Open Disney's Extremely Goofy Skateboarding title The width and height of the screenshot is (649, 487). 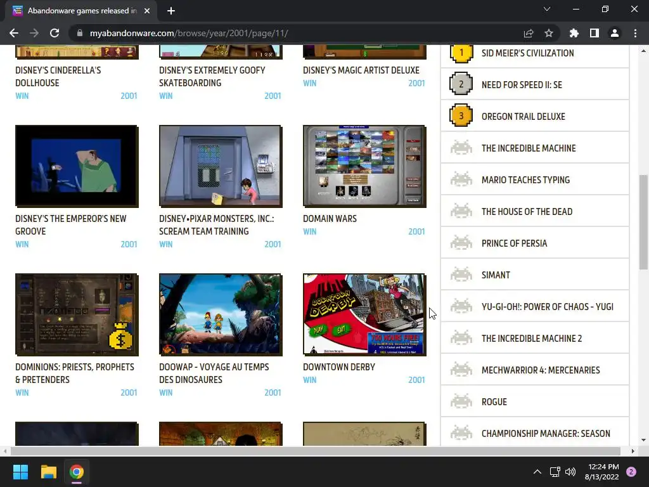coord(212,77)
